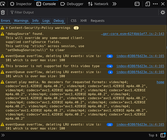
Task: Open the Debugger tab
Action: 72,4
